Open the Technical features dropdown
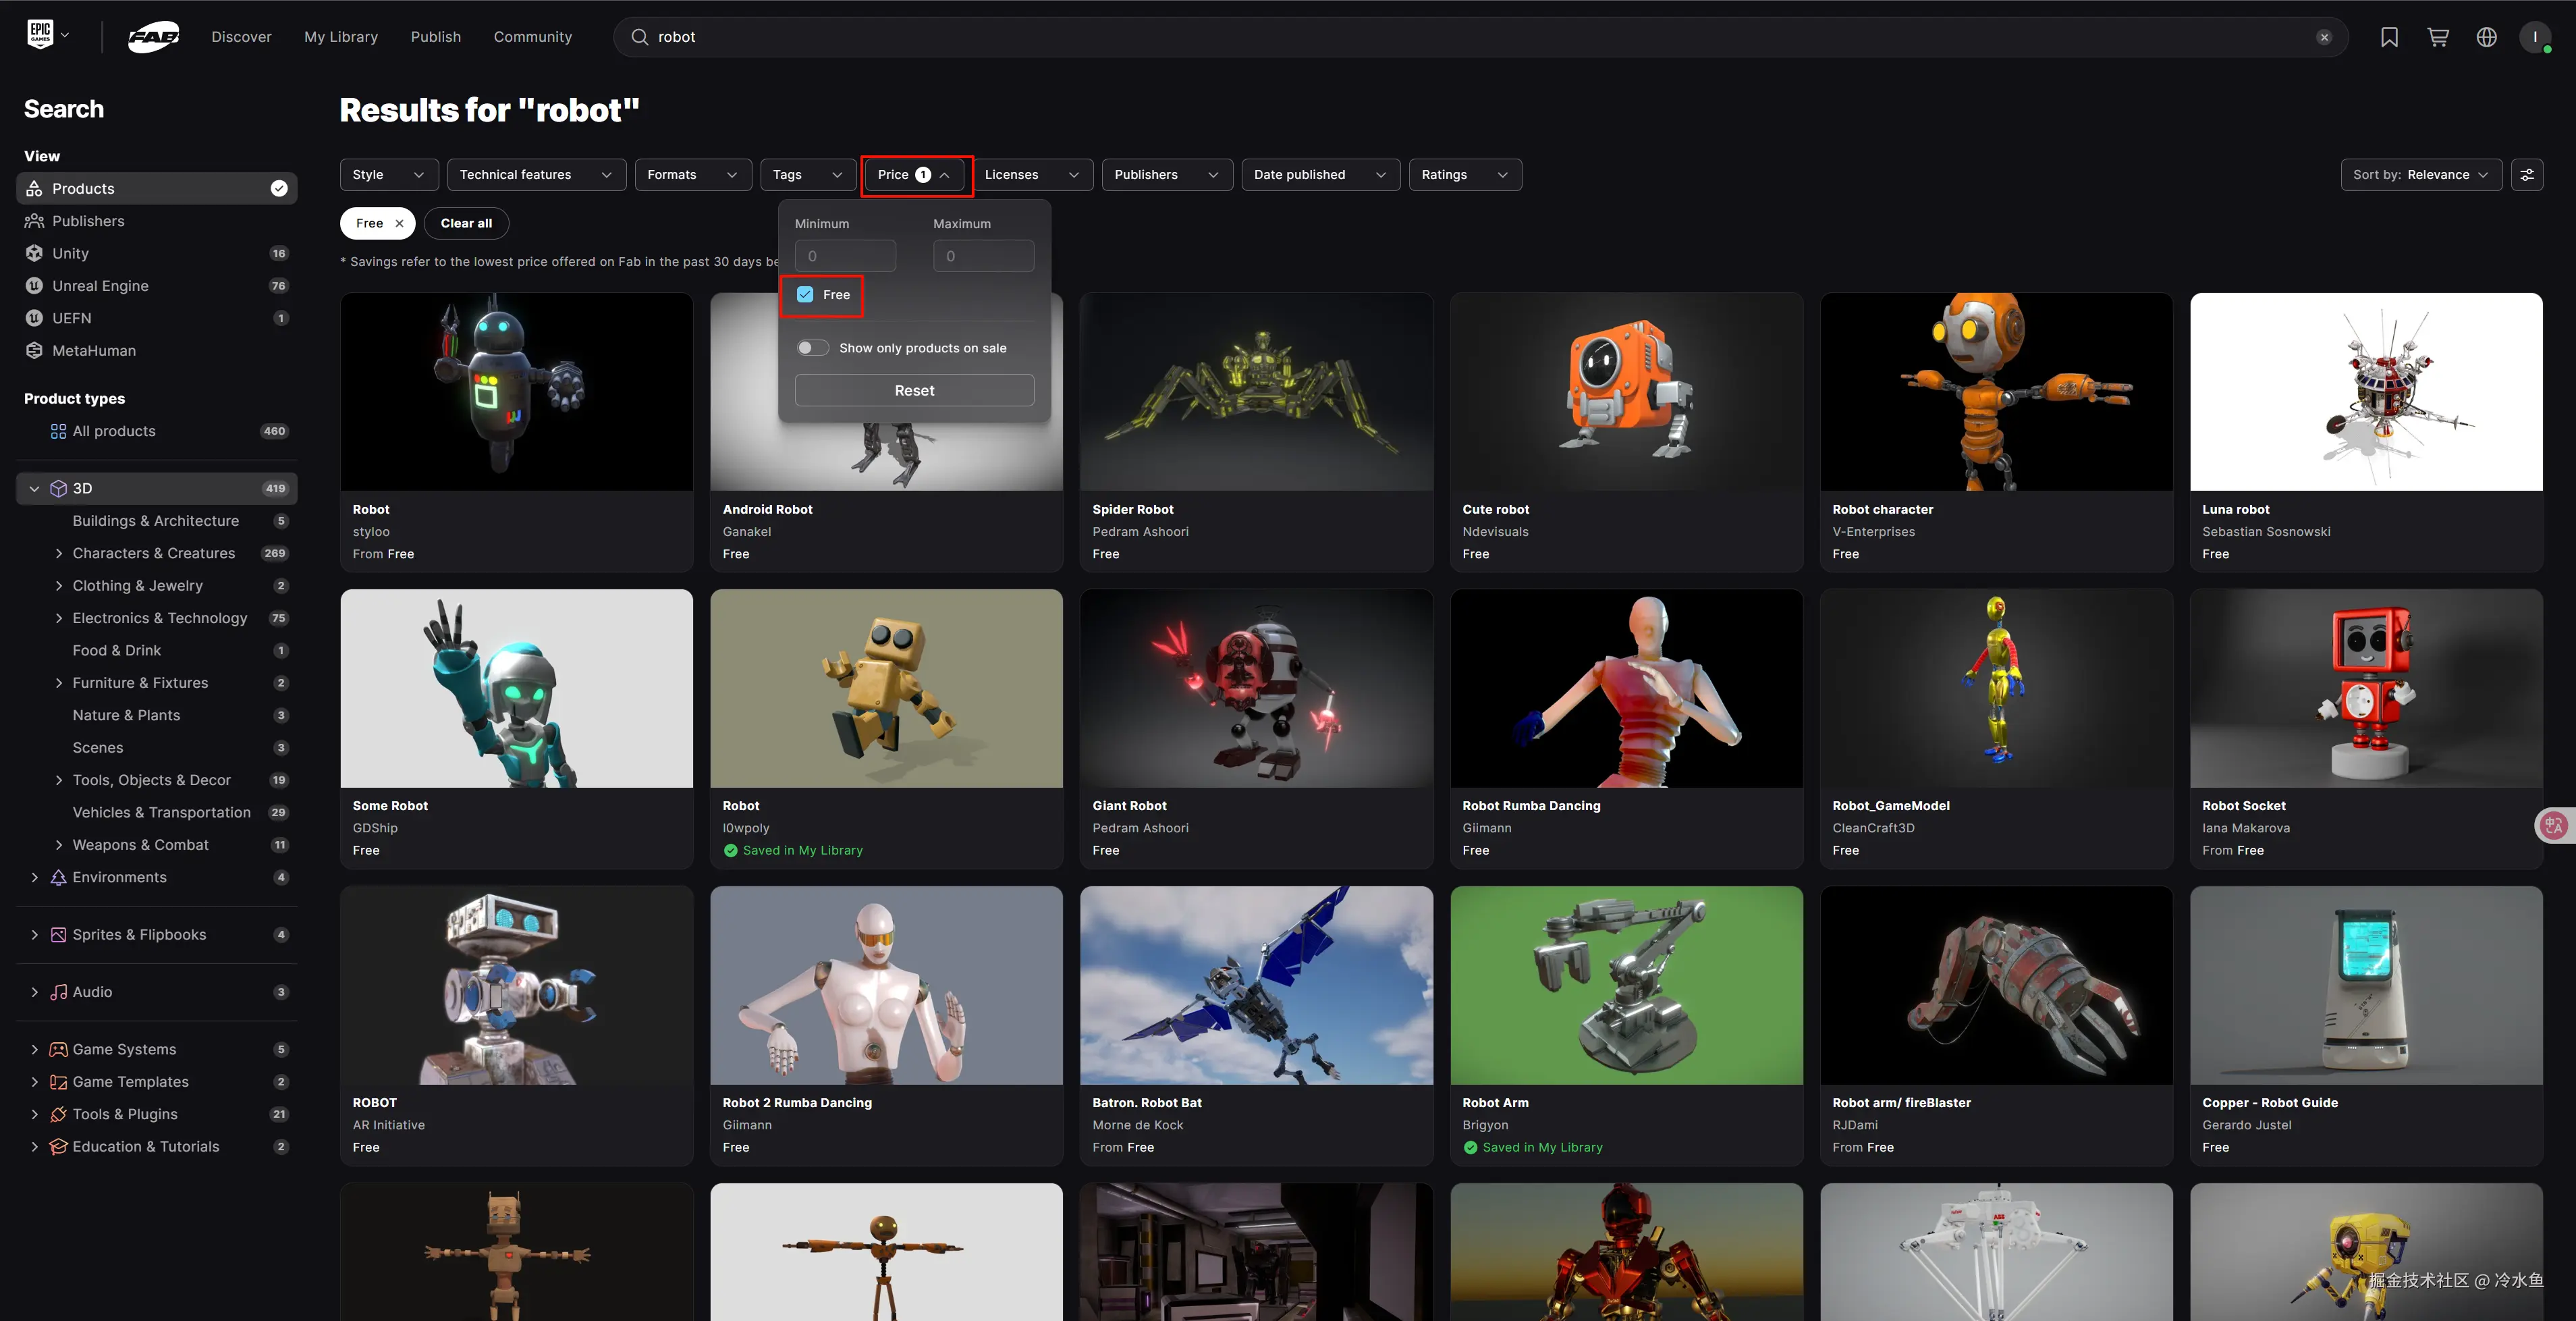 tap(536, 174)
